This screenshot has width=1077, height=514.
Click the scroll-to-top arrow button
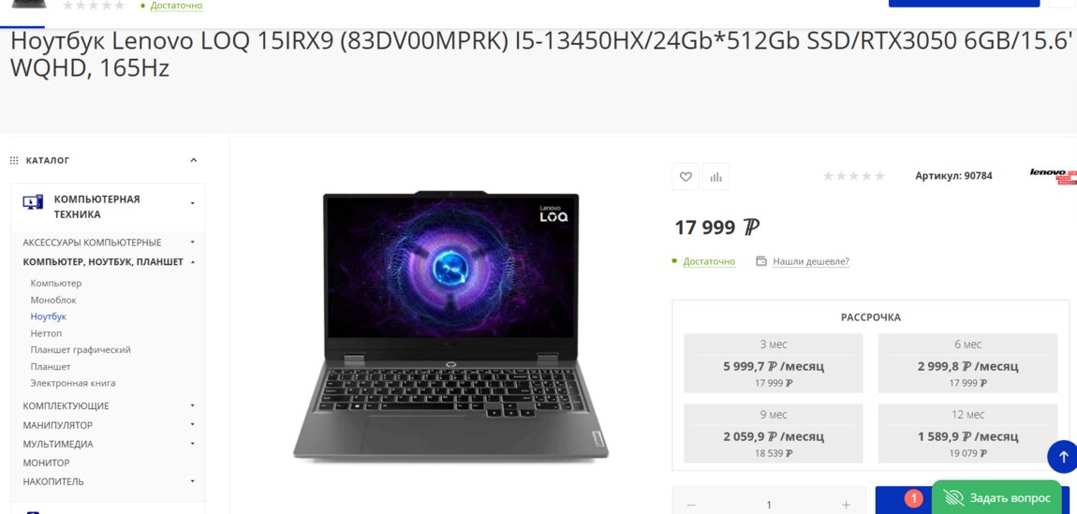click(x=1062, y=456)
